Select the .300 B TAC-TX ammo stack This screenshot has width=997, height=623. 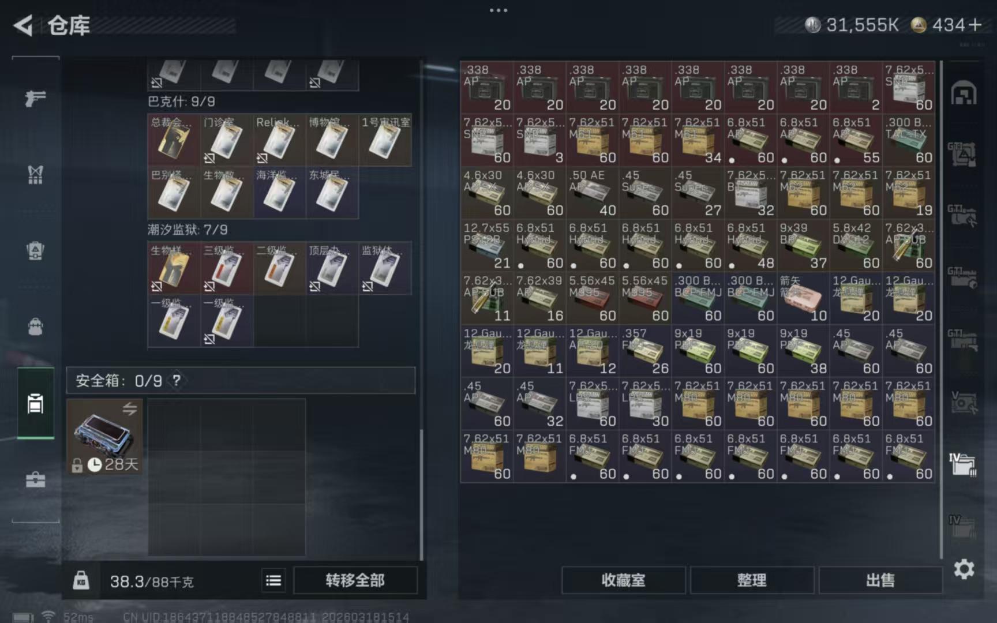(909, 140)
